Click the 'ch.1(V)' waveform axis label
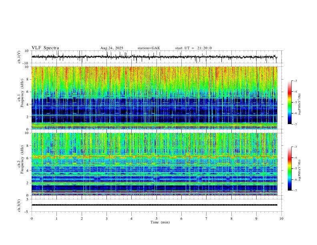 [19, 57]
